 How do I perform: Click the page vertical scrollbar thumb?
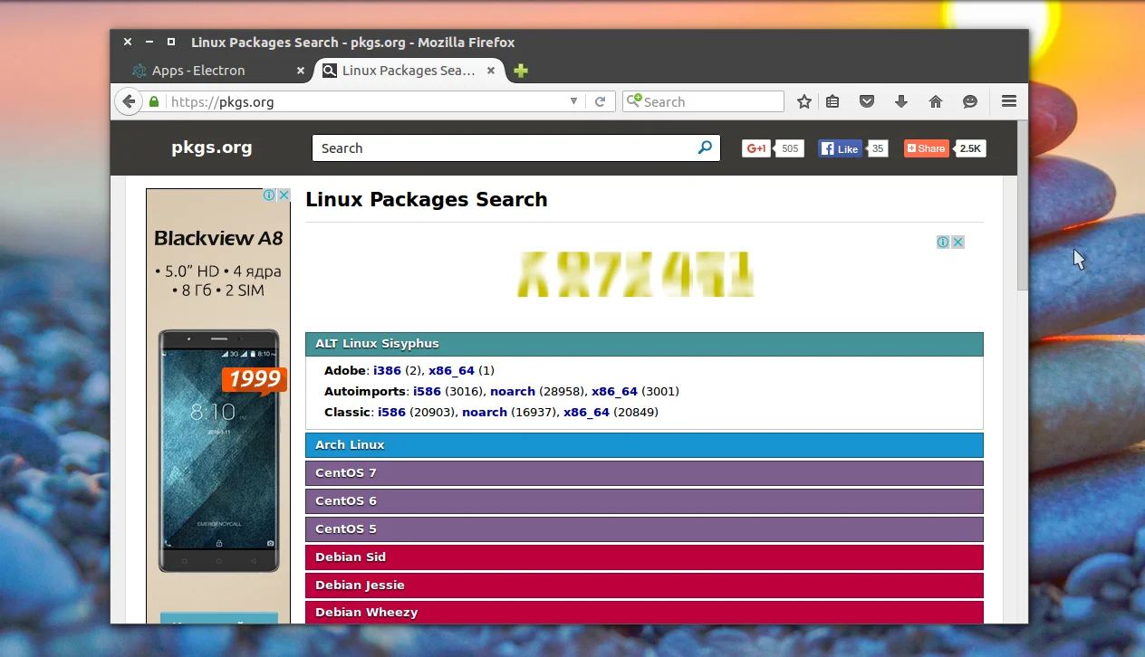coord(1023,205)
